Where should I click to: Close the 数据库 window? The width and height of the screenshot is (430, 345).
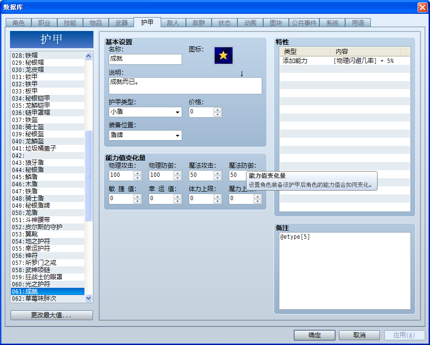tap(422, 7)
